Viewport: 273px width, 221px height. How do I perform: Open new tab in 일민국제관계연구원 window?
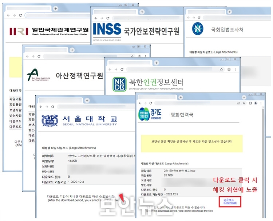pyautogui.click(x=56, y=8)
